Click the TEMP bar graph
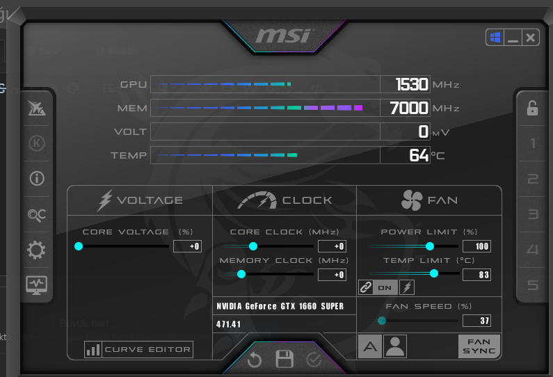The image size is (553, 377). coord(265,155)
